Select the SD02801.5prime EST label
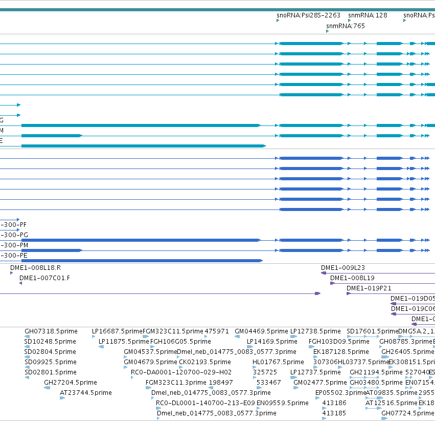 point(51,373)
